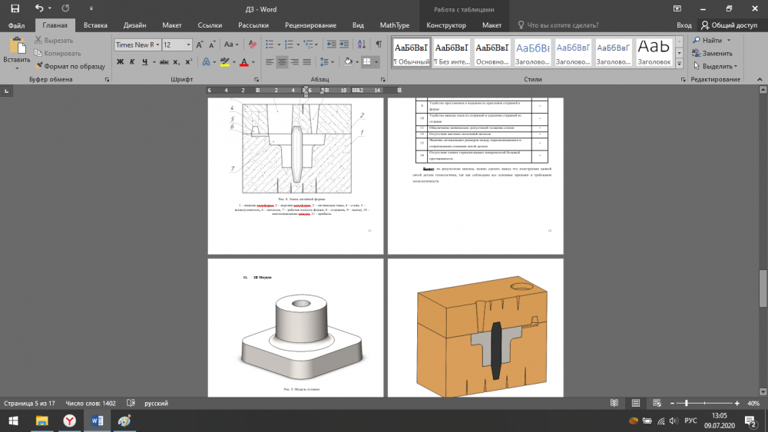Toggle italic formatting (К)

tap(132, 61)
